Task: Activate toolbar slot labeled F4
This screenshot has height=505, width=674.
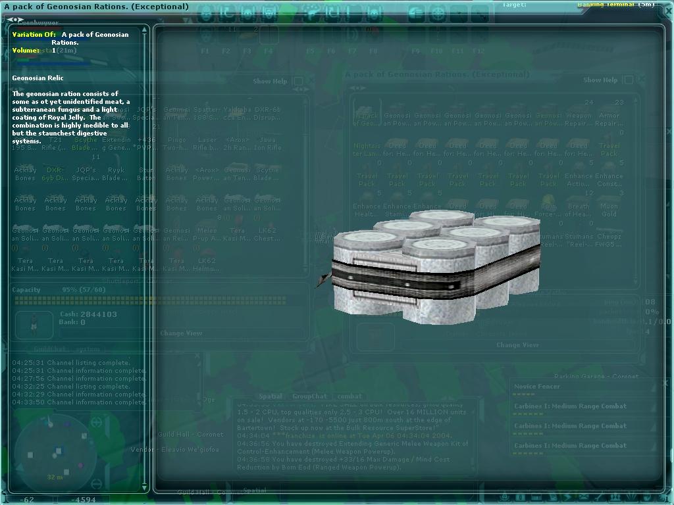Action: pos(269,36)
